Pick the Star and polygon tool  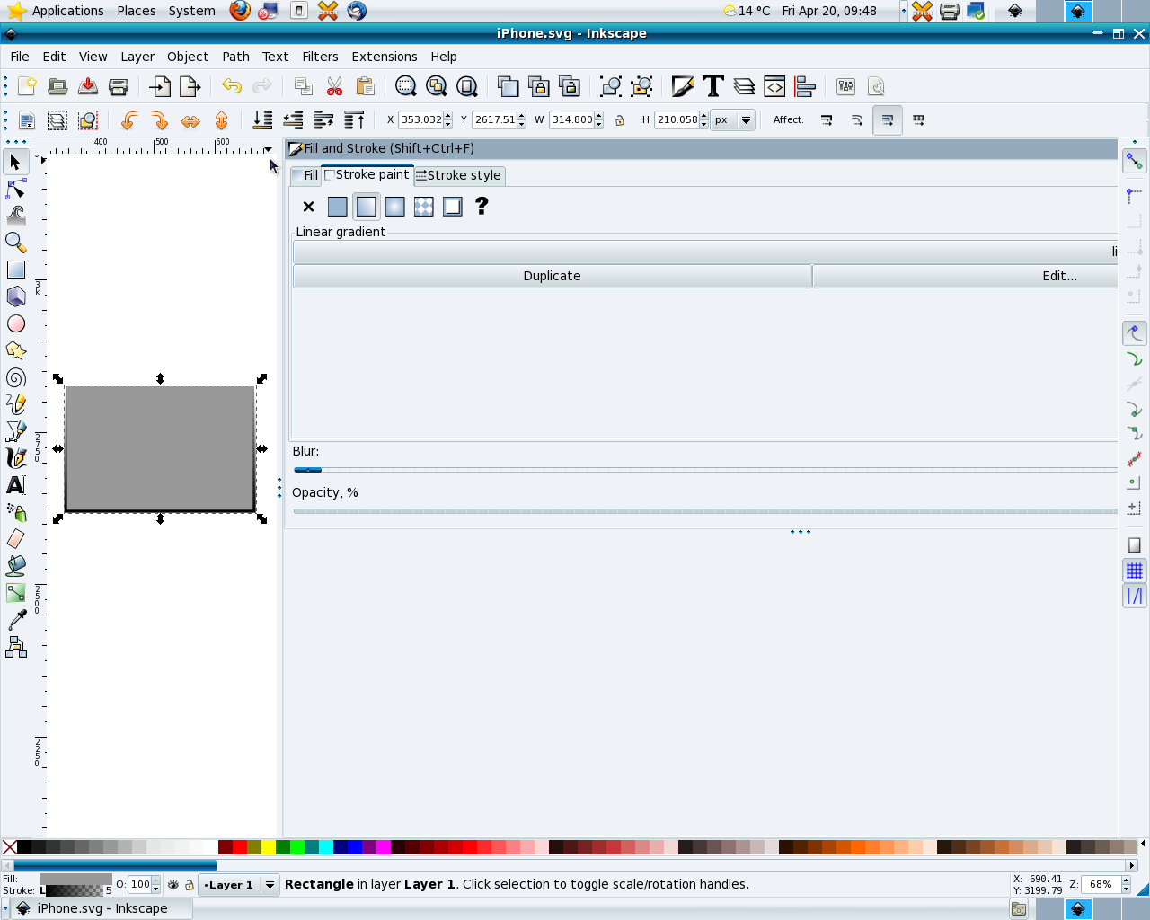tap(16, 350)
